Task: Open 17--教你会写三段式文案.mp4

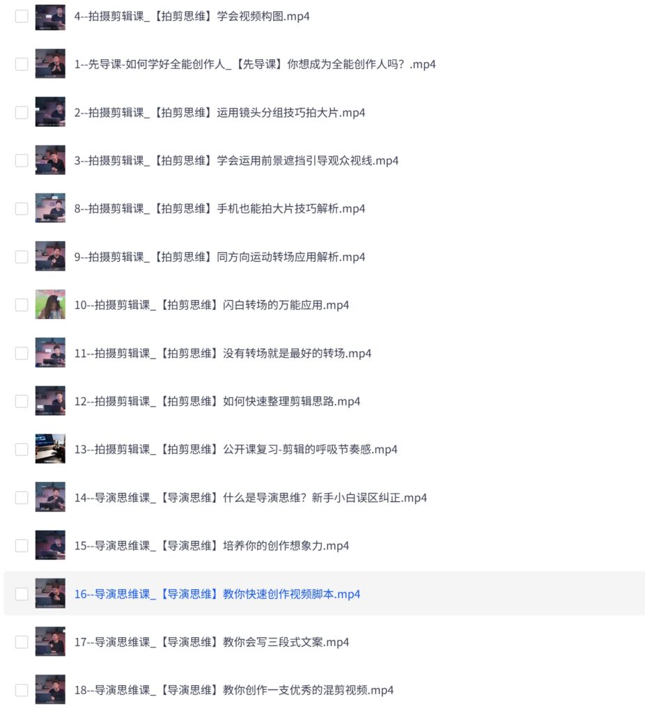Action: [212, 642]
